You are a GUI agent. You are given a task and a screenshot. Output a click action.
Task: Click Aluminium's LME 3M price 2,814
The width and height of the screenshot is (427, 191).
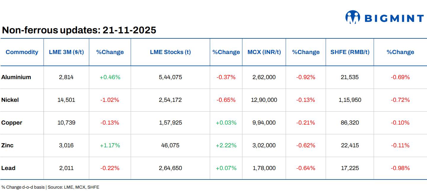pyautogui.click(x=66, y=77)
